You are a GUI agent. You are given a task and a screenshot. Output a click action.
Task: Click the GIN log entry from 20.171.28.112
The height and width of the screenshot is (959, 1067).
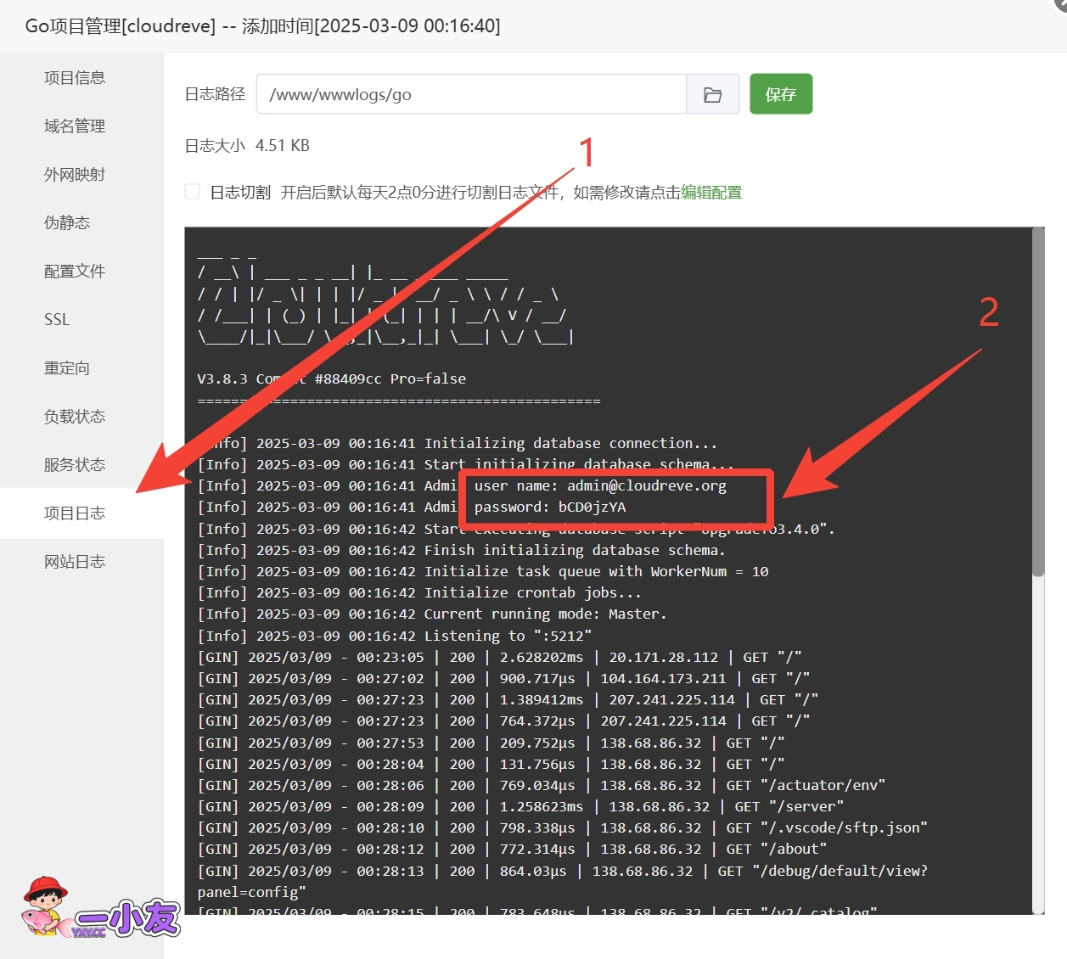[499, 657]
